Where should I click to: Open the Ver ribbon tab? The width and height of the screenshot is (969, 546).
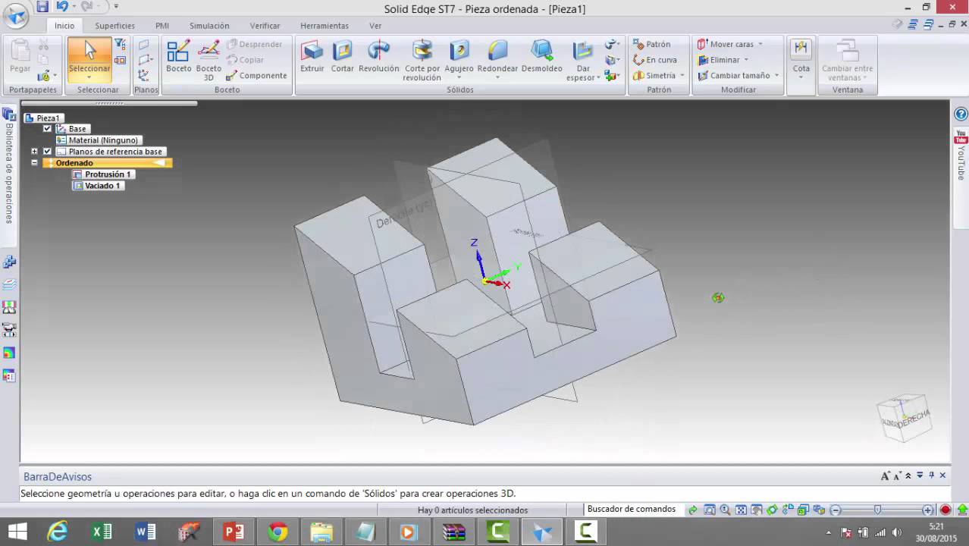coord(375,26)
